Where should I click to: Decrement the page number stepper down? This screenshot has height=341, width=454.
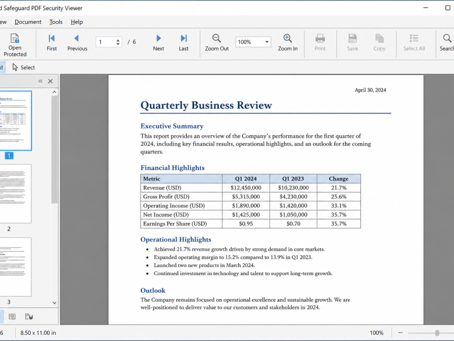coord(118,44)
